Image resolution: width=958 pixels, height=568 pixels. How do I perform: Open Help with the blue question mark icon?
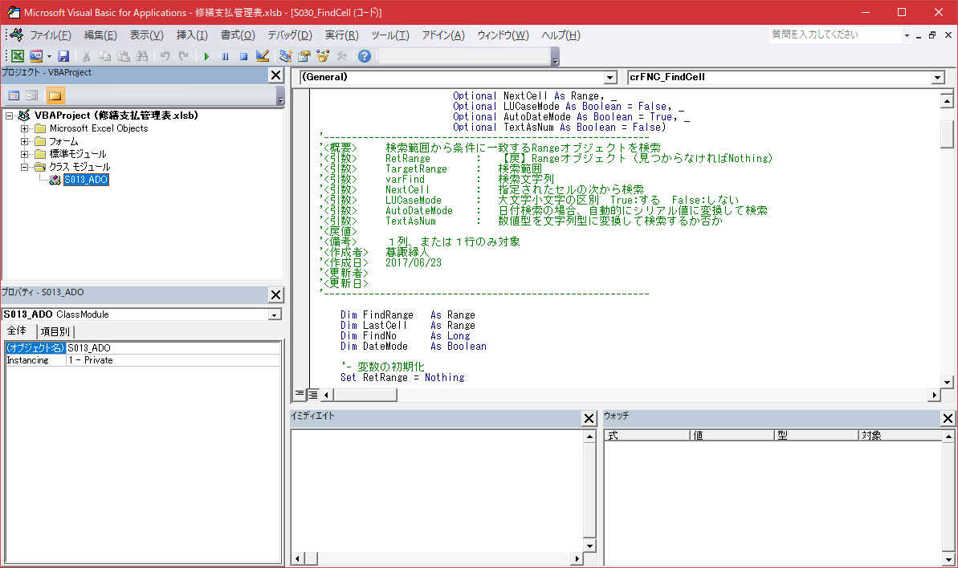point(365,56)
